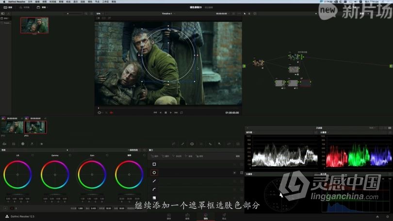
Task: Open the Motion Effects palette icon
Action: (41, 144)
